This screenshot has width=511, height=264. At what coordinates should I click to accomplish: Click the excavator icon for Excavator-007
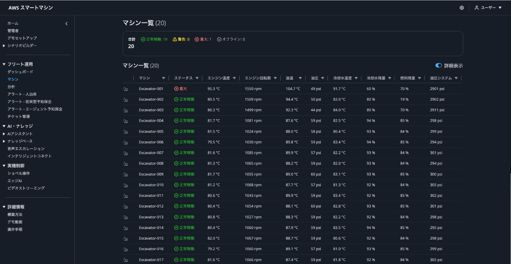tap(126, 153)
